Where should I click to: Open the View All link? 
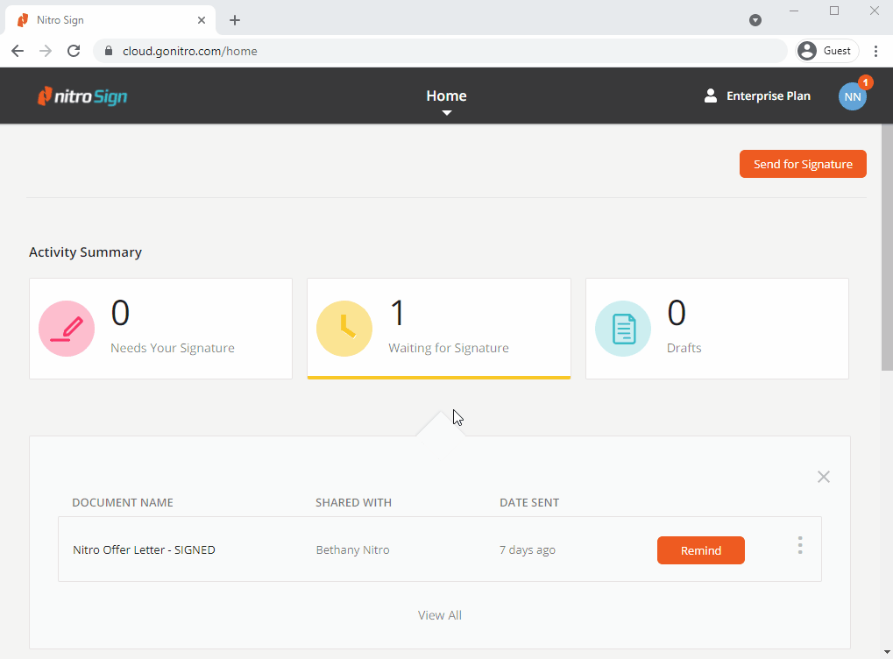pos(440,615)
